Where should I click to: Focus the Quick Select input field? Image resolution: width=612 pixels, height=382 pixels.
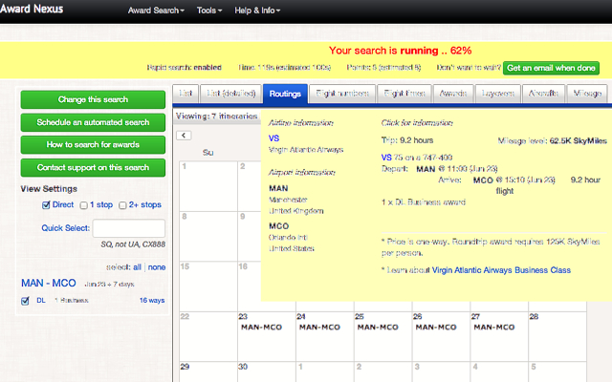coord(129,228)
